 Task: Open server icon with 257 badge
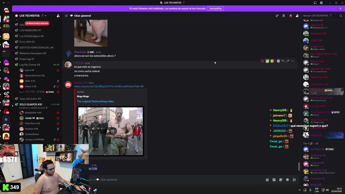(x=6, y=62)
